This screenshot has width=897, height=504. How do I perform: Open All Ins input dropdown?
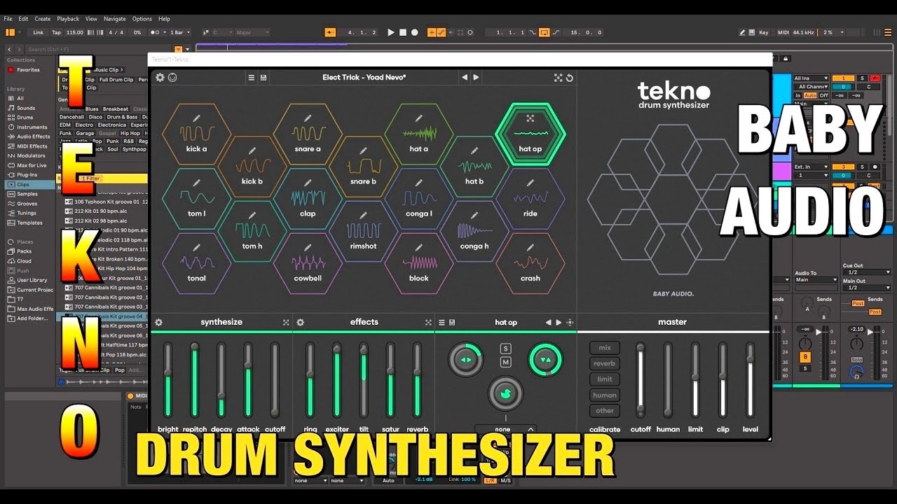[812, 78]
